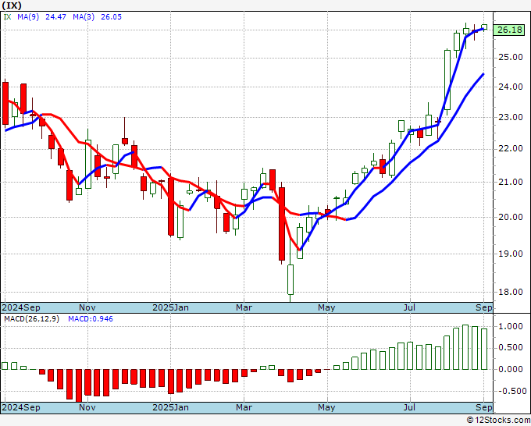Click the last green candlestick at chart top
This screenshot has width=531, height=426.
coord(484,27)
